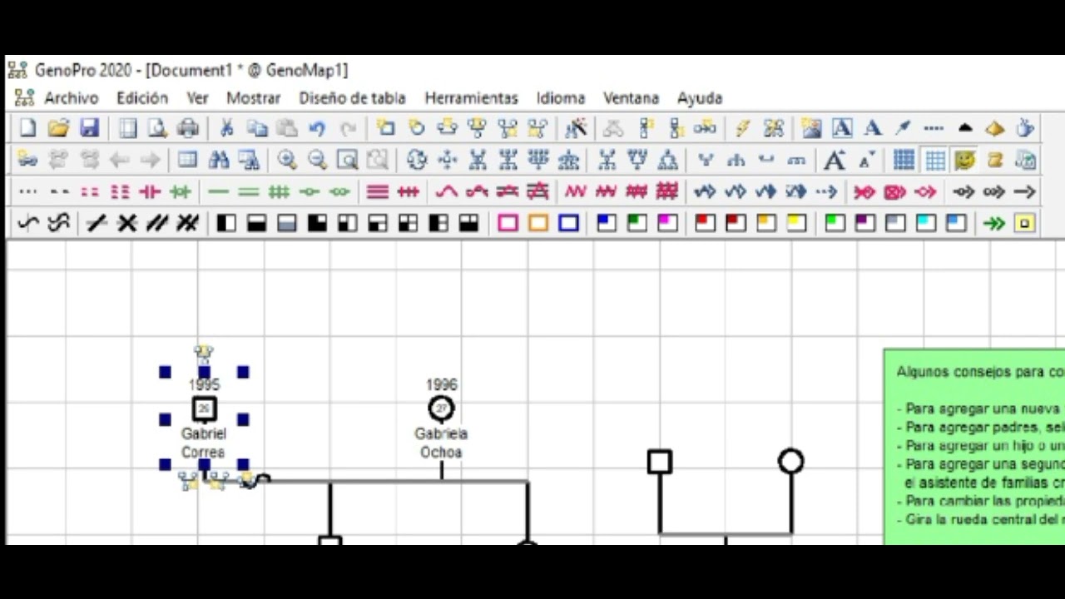Insert a picture using the image icon
Screen dimensions: 1065x599
pyautogui.click(x=811, y=128)
